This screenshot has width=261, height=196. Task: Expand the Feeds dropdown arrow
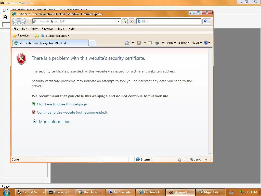pyautogui.click(x=145, y=43)
